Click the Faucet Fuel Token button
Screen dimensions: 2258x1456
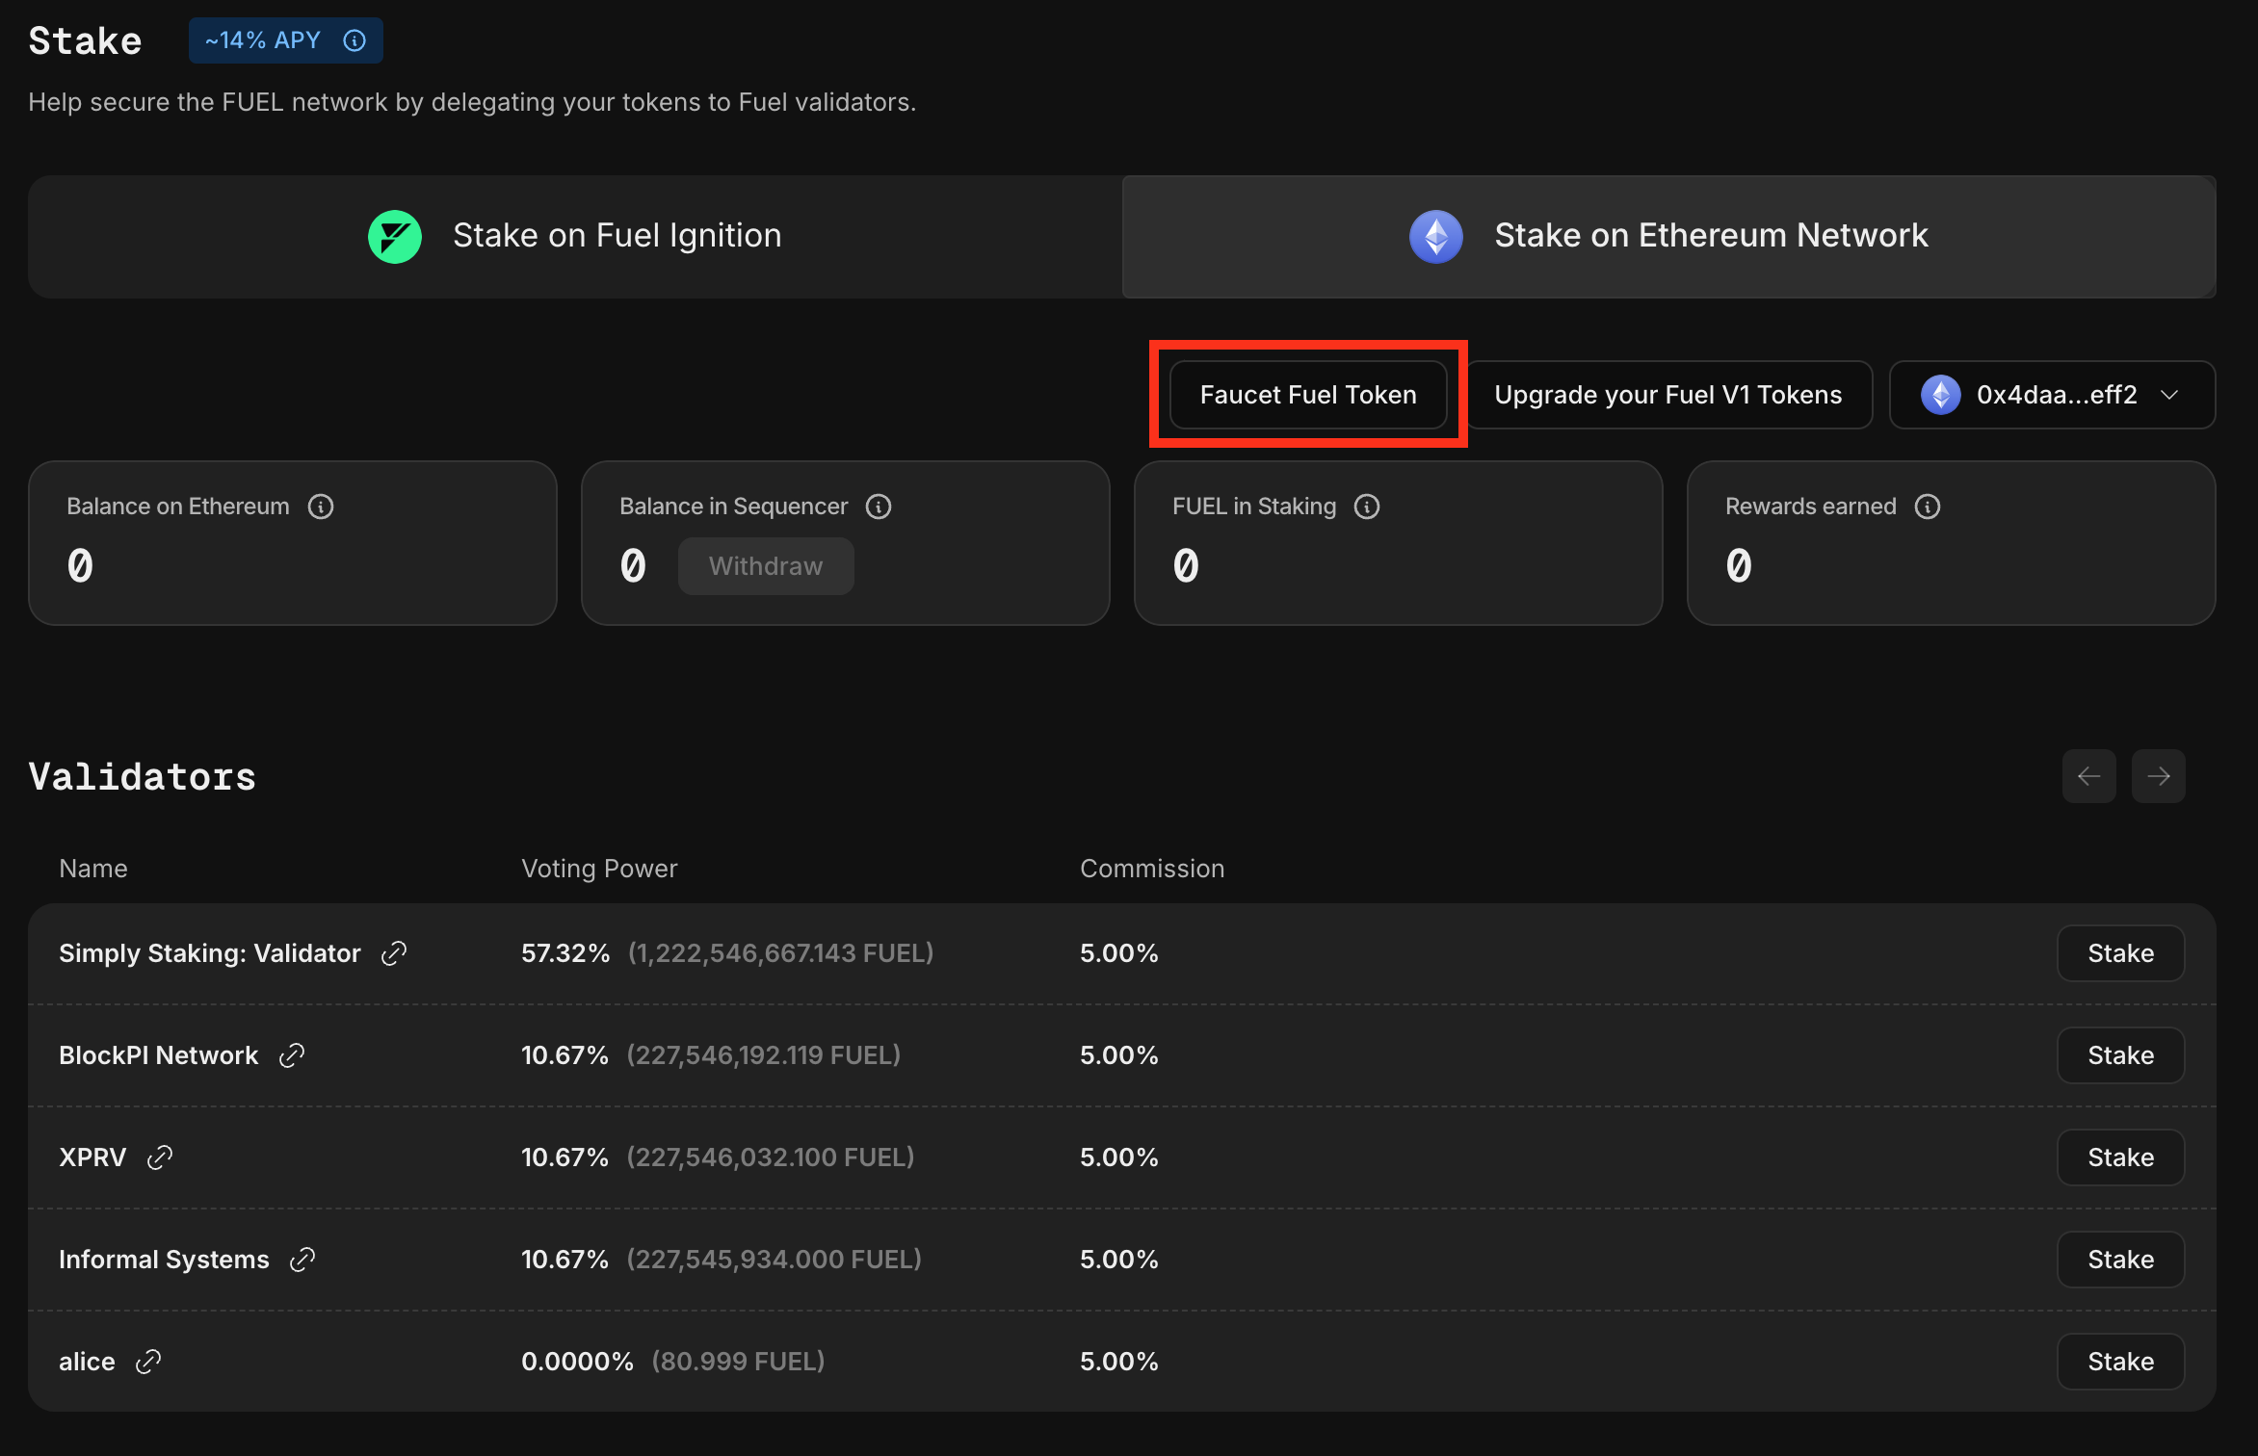tap(1307, 393)
